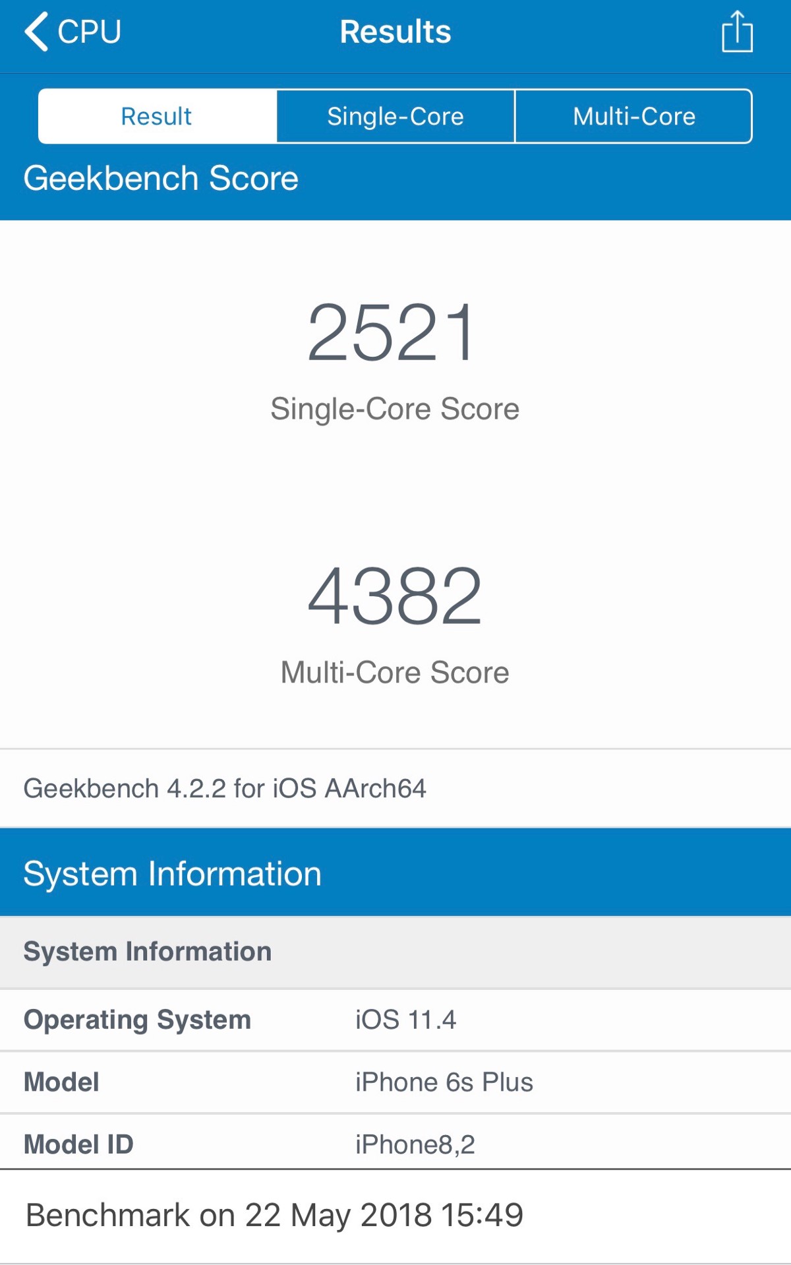This screenshot has height=1265, width=791.
Task: Switch to the Multi-Core tab
Action: click(x=633, y=116)
